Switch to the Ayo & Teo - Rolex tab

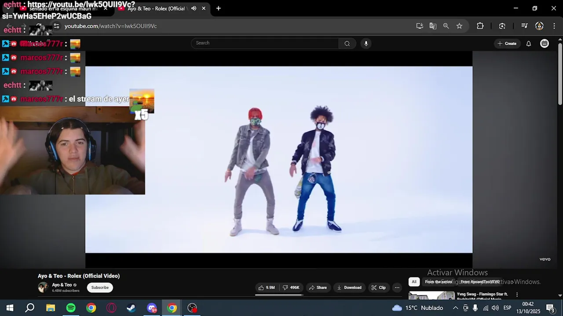[156, 8]
